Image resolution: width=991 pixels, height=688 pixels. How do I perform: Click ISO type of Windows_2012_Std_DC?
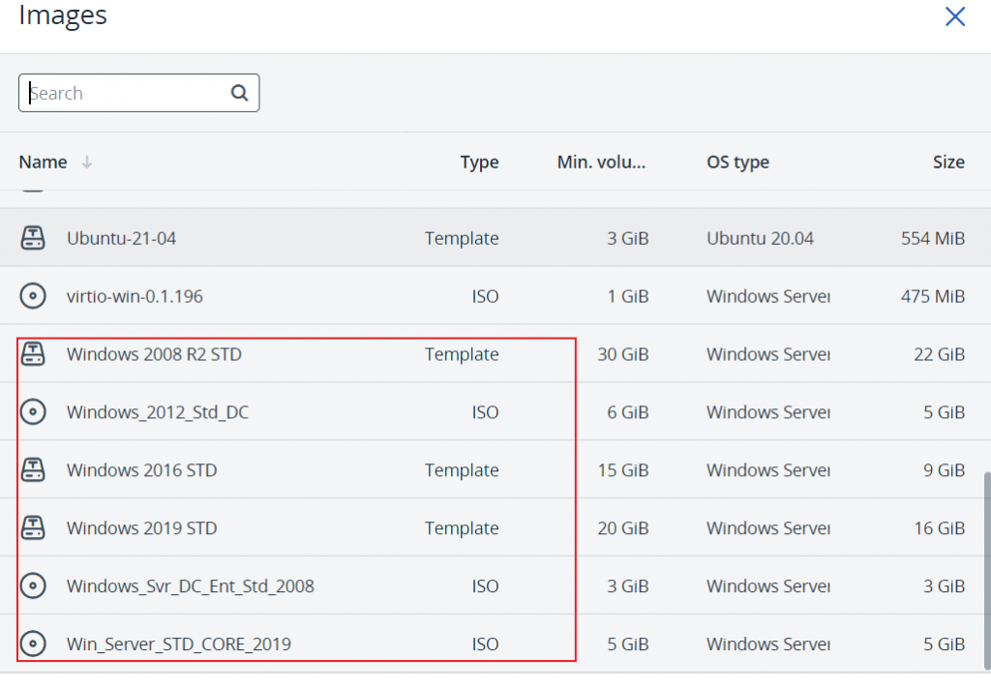pos(486,412)
